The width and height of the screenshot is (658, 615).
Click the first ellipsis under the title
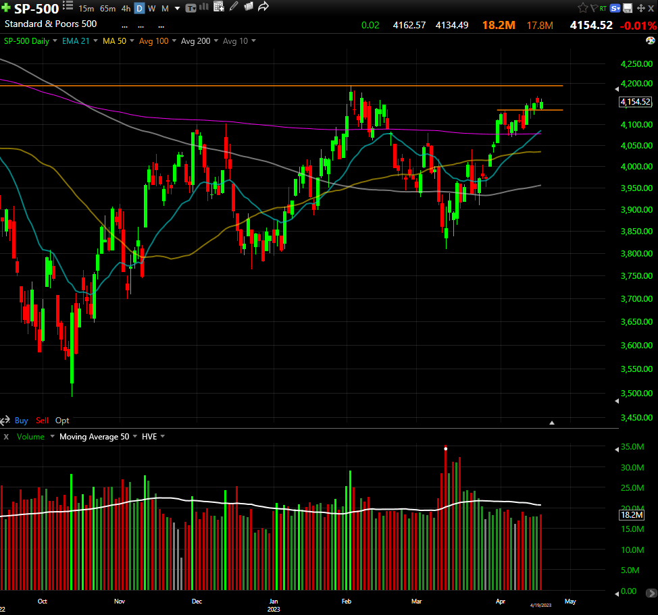(x=124, y=27)
